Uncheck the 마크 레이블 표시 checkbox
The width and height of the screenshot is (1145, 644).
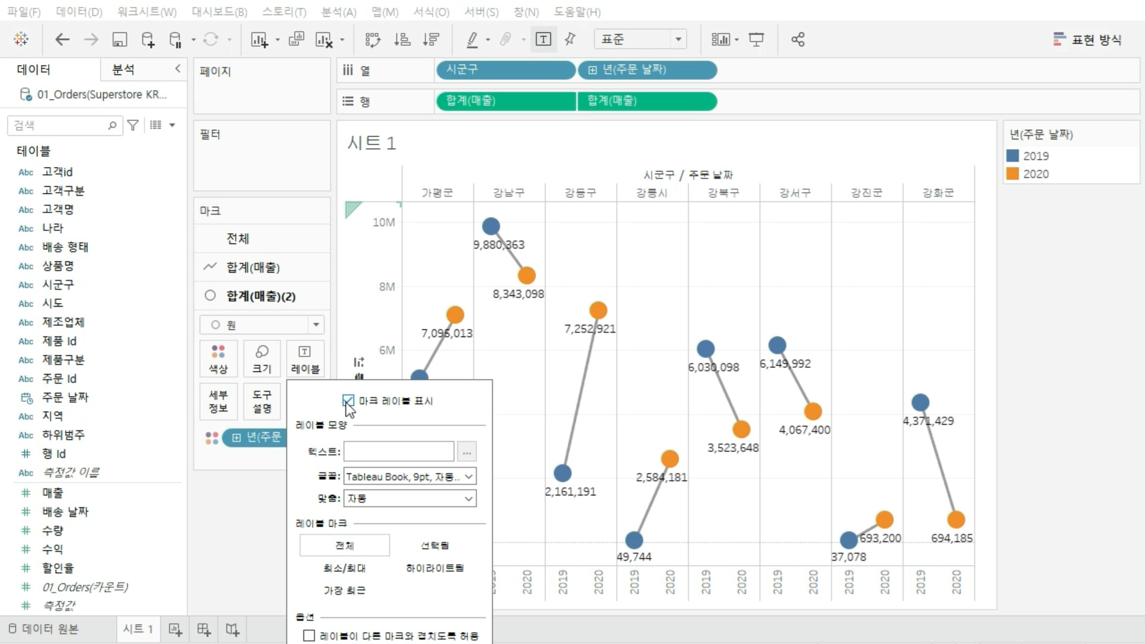[349, 401]
